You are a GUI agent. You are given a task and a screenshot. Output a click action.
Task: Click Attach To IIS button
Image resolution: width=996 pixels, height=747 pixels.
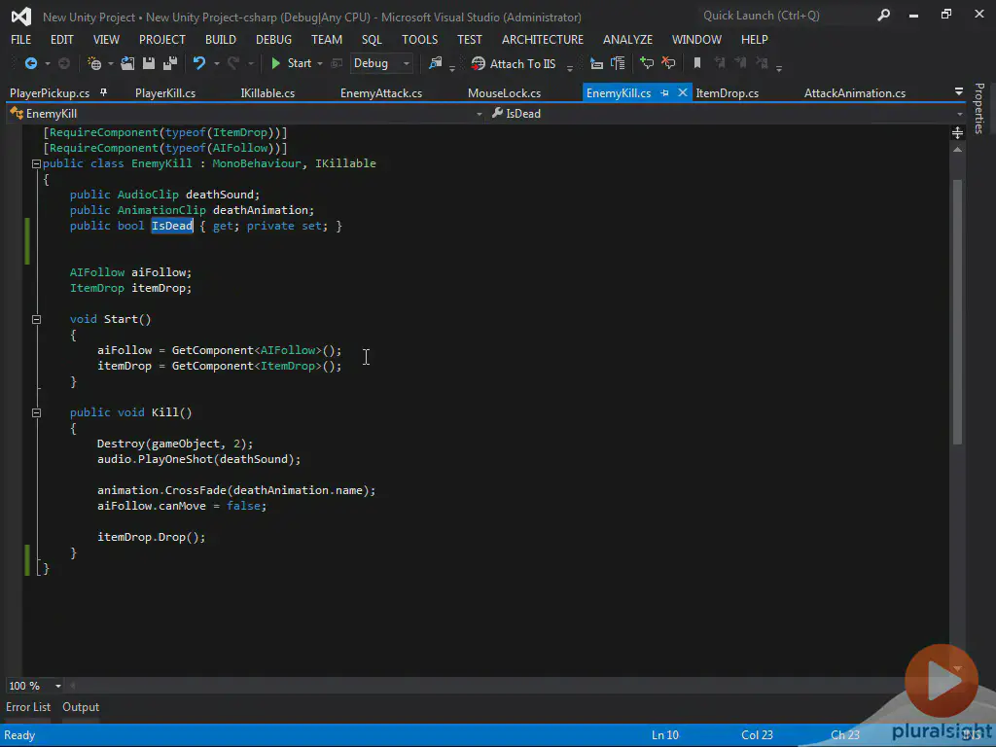point(514,63)
